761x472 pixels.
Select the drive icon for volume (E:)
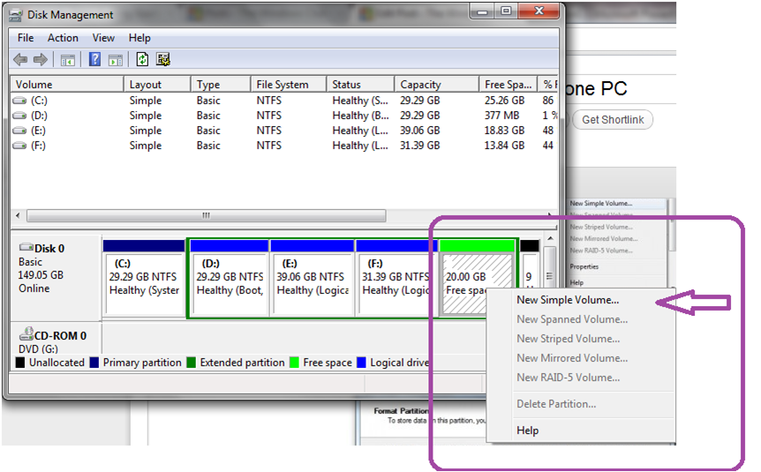[x=19, y=131]
